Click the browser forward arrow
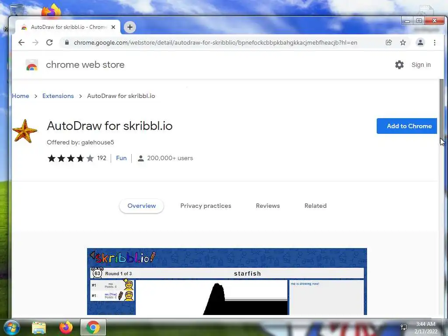Viewport: 448px width, 336px height. [35, 42]
